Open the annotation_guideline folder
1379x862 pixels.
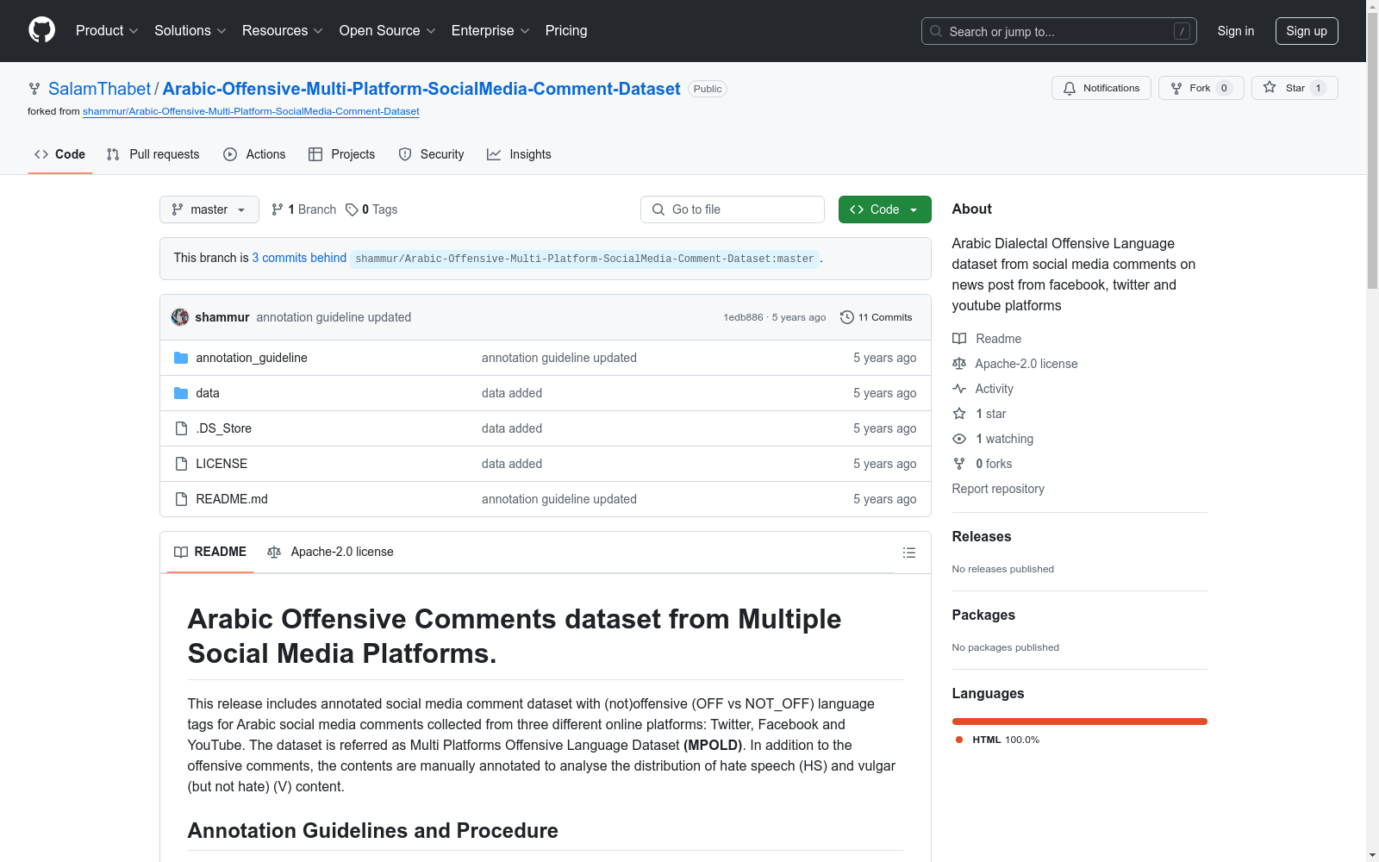252,358
